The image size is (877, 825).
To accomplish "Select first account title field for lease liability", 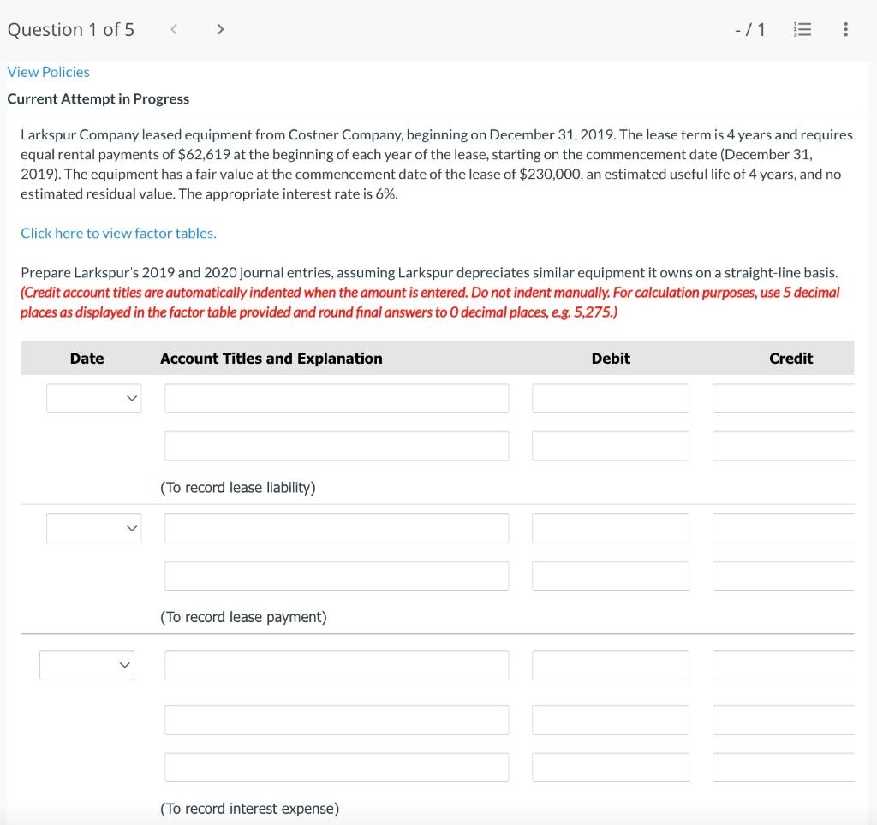I will pos(337,399).
